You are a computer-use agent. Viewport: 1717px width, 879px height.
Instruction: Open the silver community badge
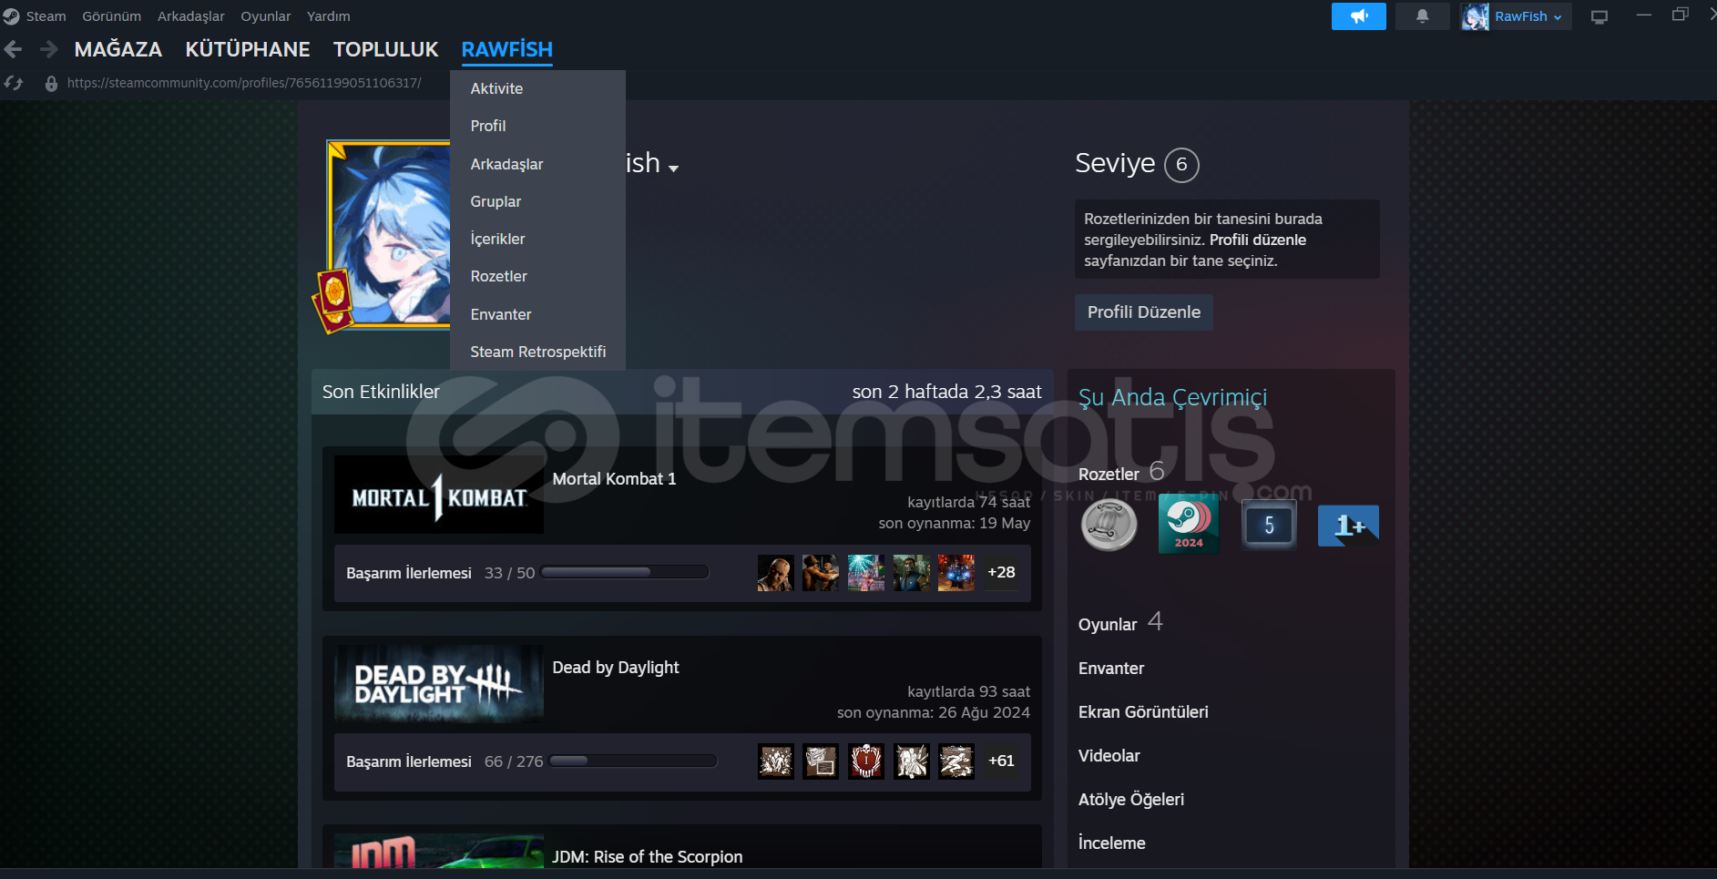tap(1109, 525)
